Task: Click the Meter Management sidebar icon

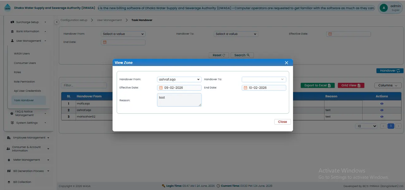Action: click(9, 160)
